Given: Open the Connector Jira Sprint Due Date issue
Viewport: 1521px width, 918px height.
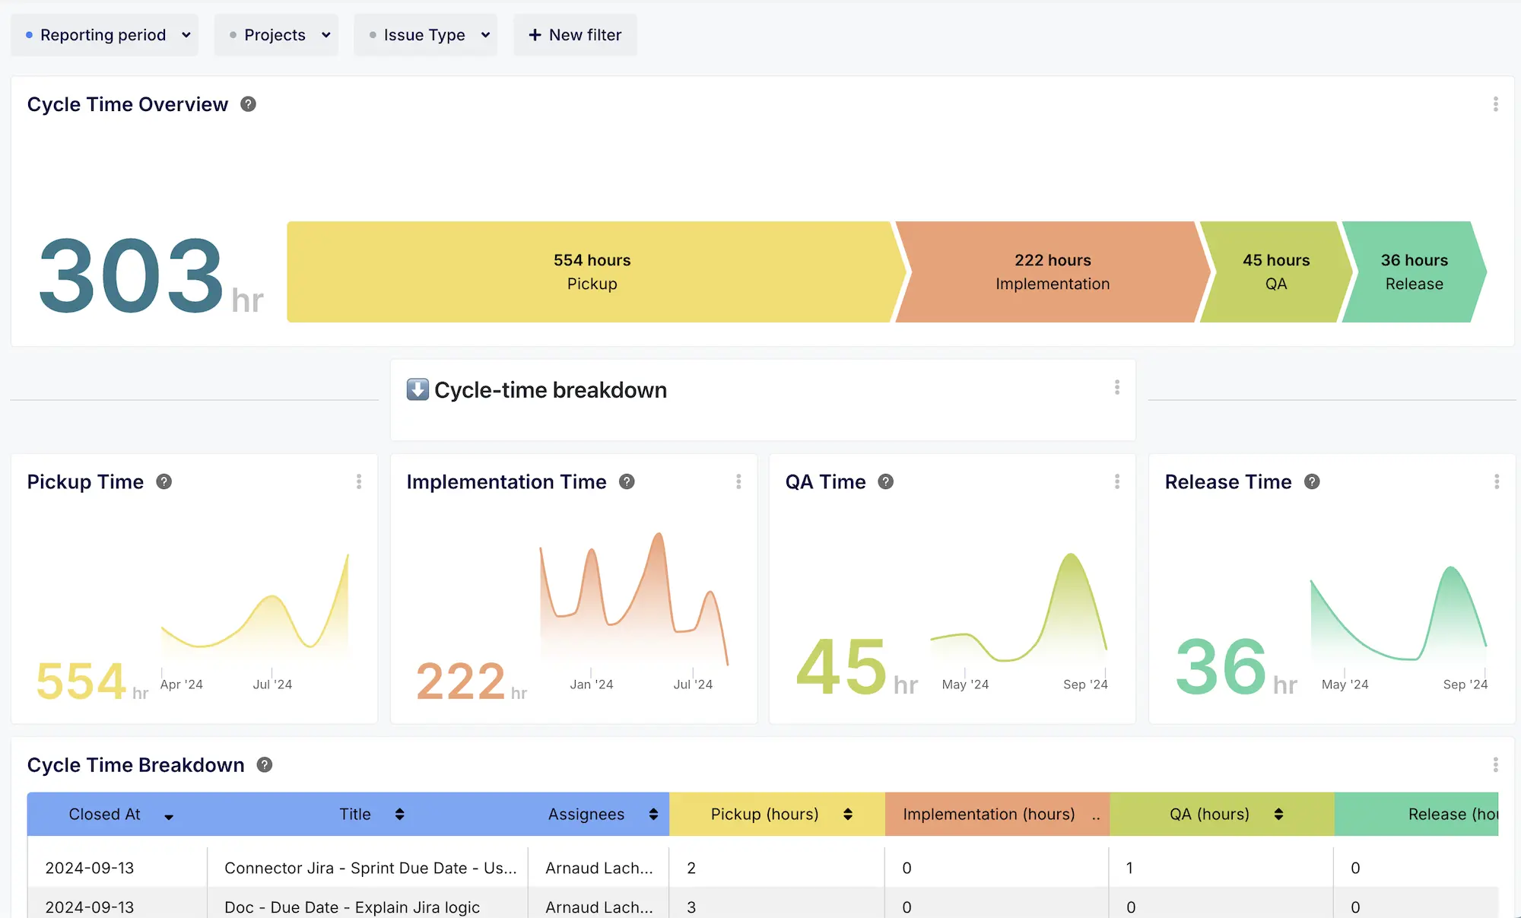Looking at the screenshot, I should click(370, 868).
